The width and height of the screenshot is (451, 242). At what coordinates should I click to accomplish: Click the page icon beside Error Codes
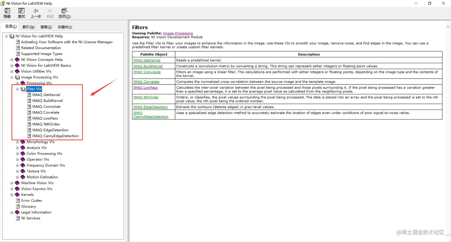(x=18, y=201)
